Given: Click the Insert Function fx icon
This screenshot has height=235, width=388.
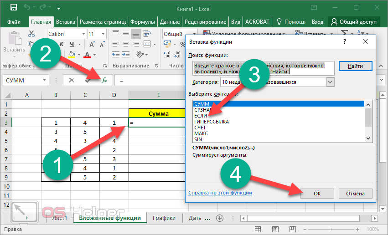Looking at the screenshot, I should tap(104, 80).
